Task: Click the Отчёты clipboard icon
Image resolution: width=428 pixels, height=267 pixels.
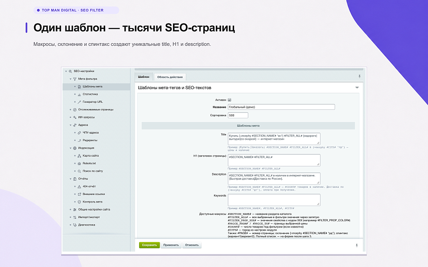Action: pos(74,179)
